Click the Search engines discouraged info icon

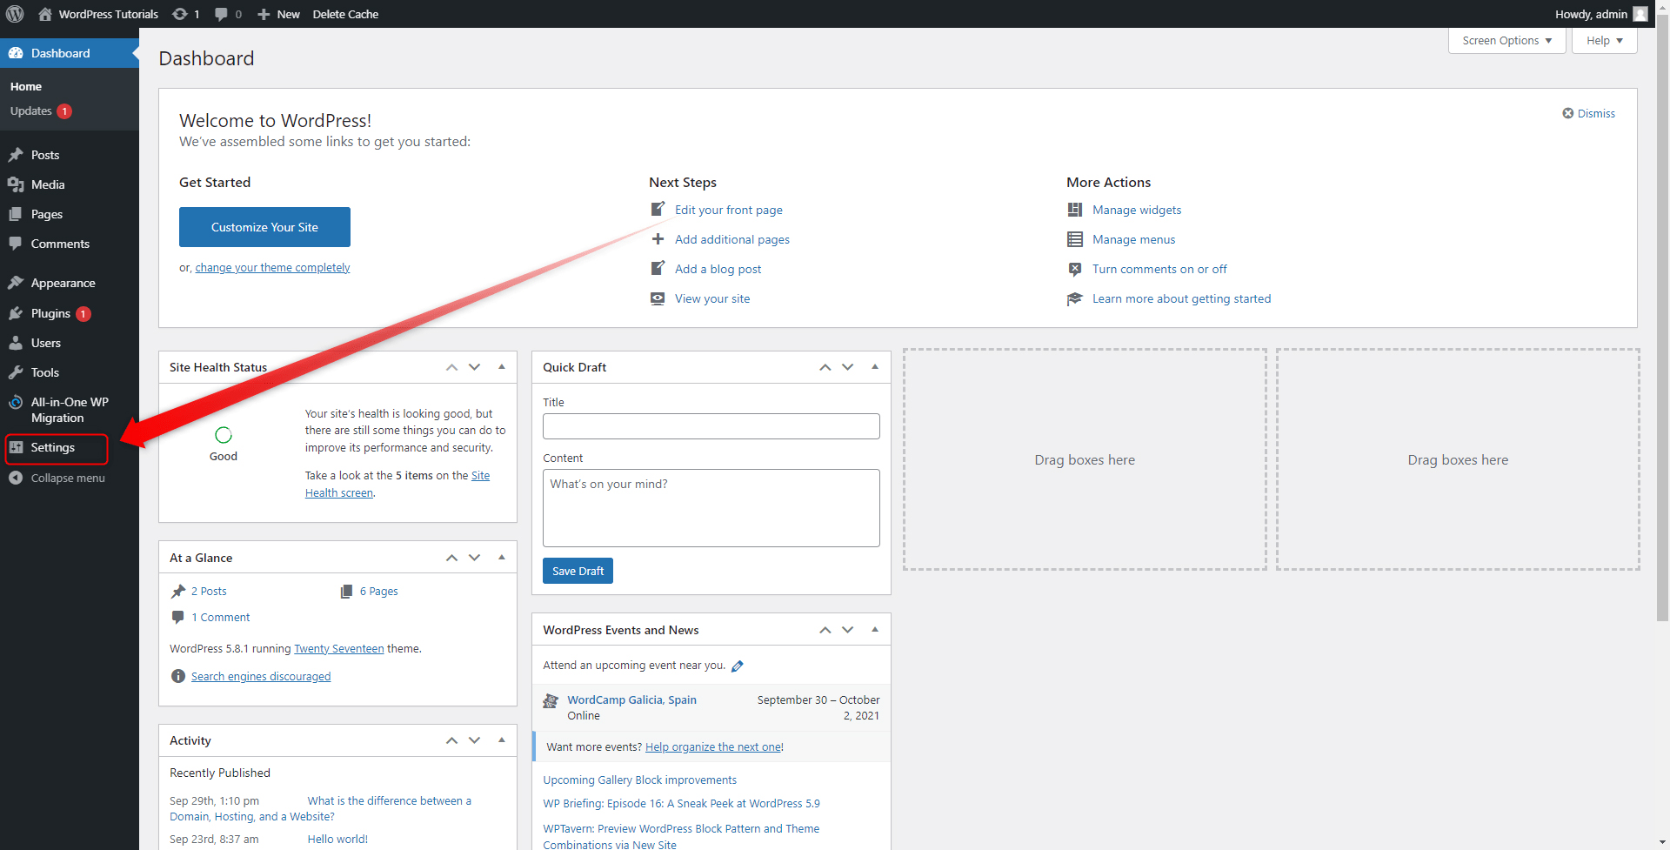point(178,676)
